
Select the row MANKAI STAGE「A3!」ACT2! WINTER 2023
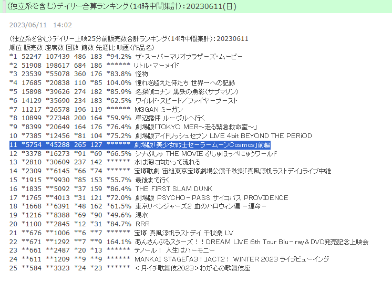pyautogui.click(x=169, y=259)
